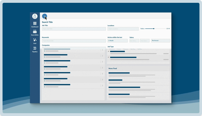
Task: Click the circular app logo in sidebar
Action: (35, 16)
